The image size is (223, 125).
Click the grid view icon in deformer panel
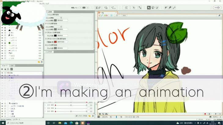[12, 69]
